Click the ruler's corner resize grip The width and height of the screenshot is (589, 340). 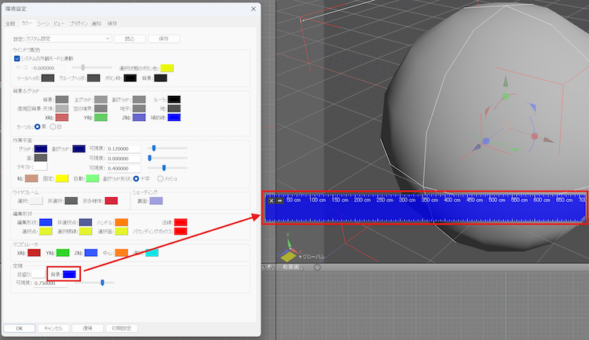(x=583, y=218)
